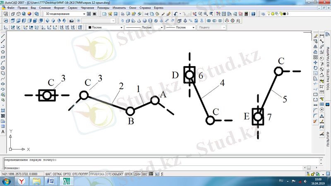Click the RU language indicator
This screenshot has height=186, width=331.
(281, 181)
